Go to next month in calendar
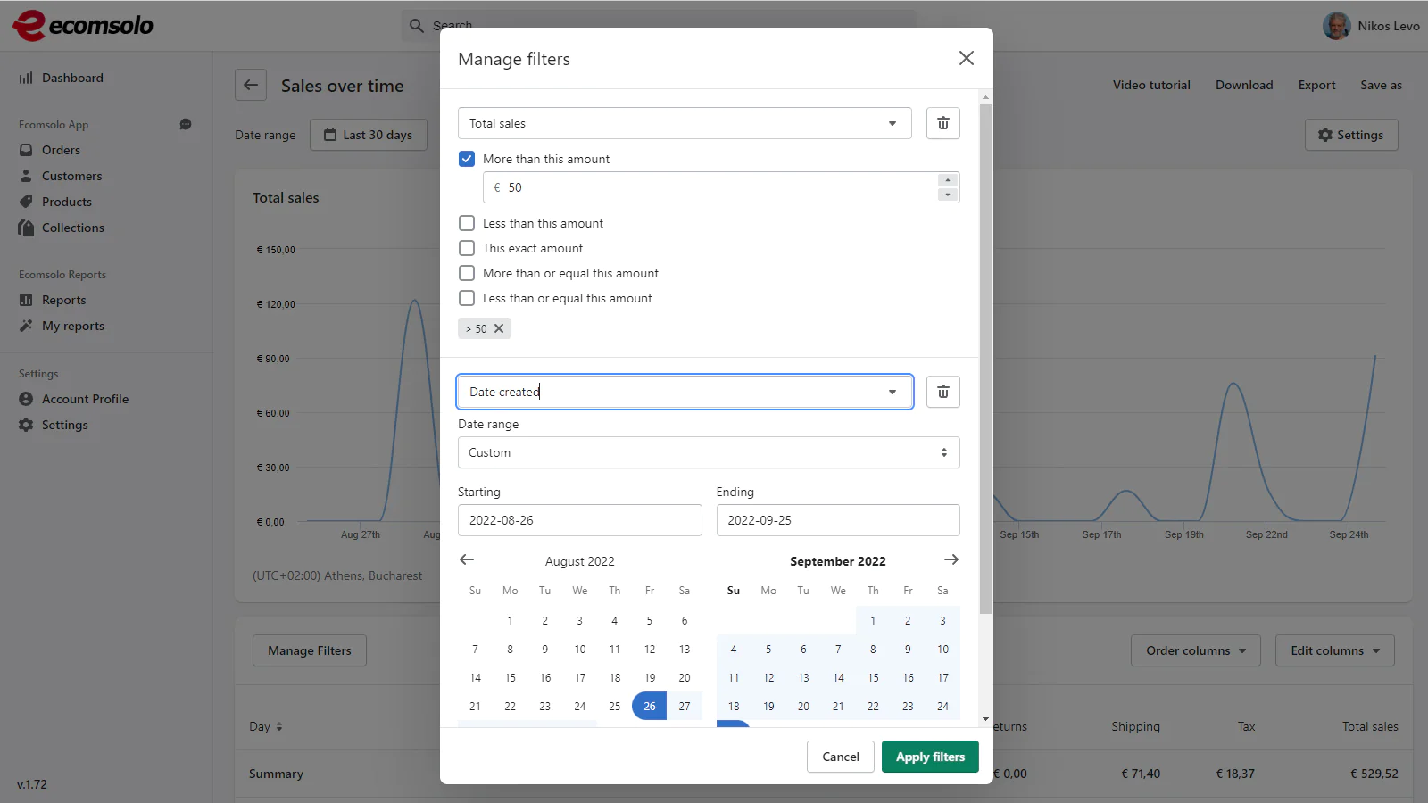 [x=951, y=559]
